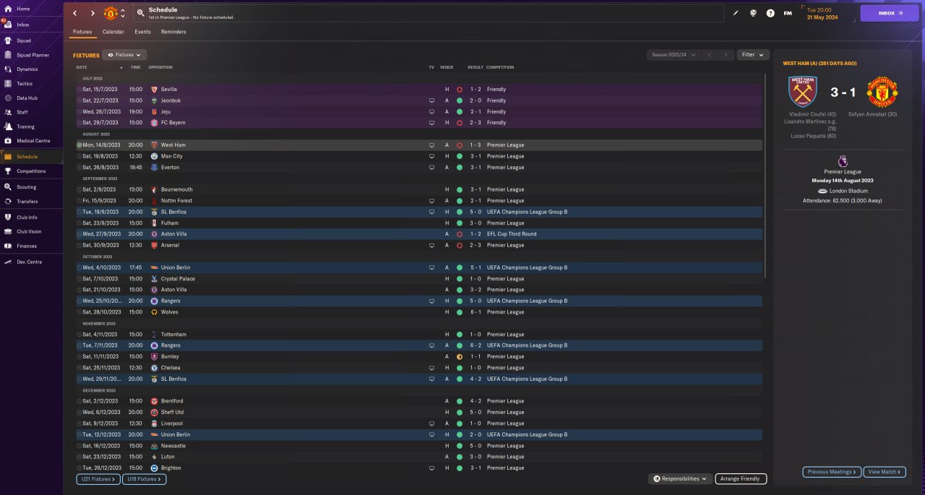The height and width of the screenshot is (495, 925).
Task: Toggle the marker beside Sevilla friendly row
Action: [79, 90]
